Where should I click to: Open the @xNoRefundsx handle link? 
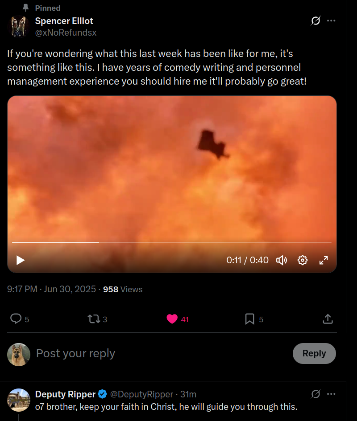(66, 33)
